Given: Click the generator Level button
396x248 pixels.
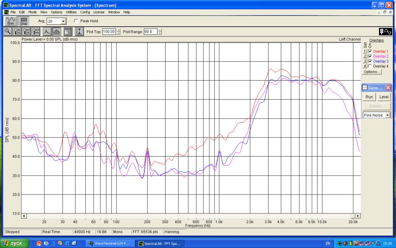Looking at the screenshot, I should point(384,97).
